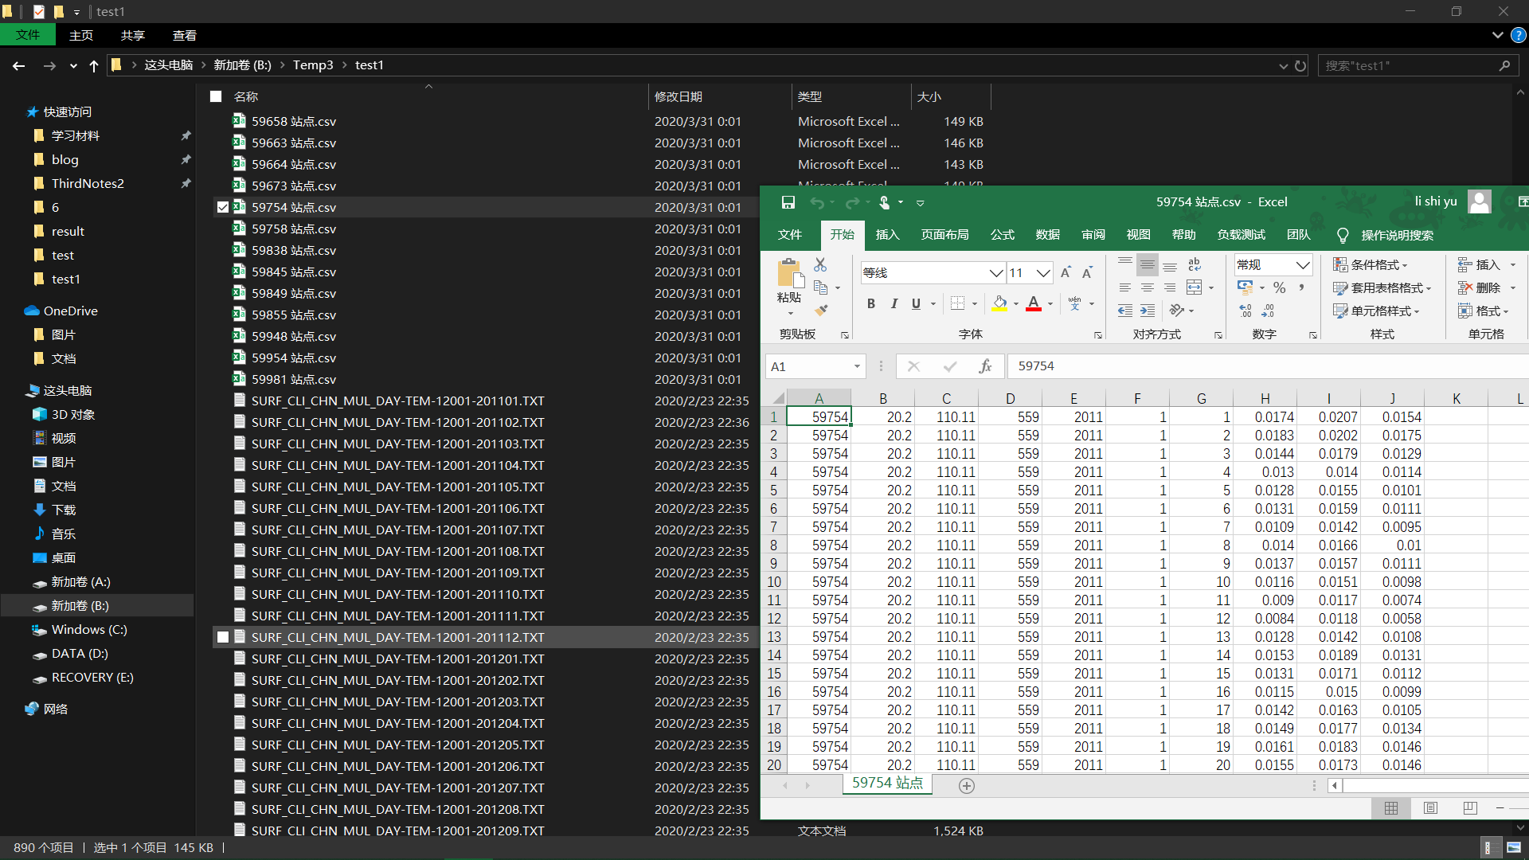Toggle Middle Align in alignment group

point(1148,265)
